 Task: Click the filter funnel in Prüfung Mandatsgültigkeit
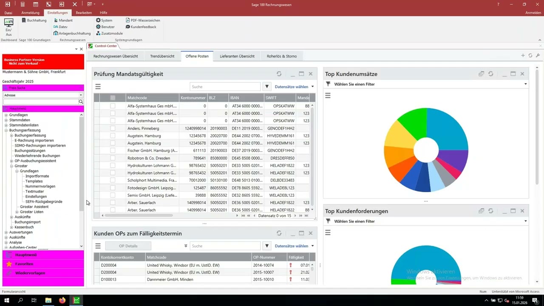267,87
